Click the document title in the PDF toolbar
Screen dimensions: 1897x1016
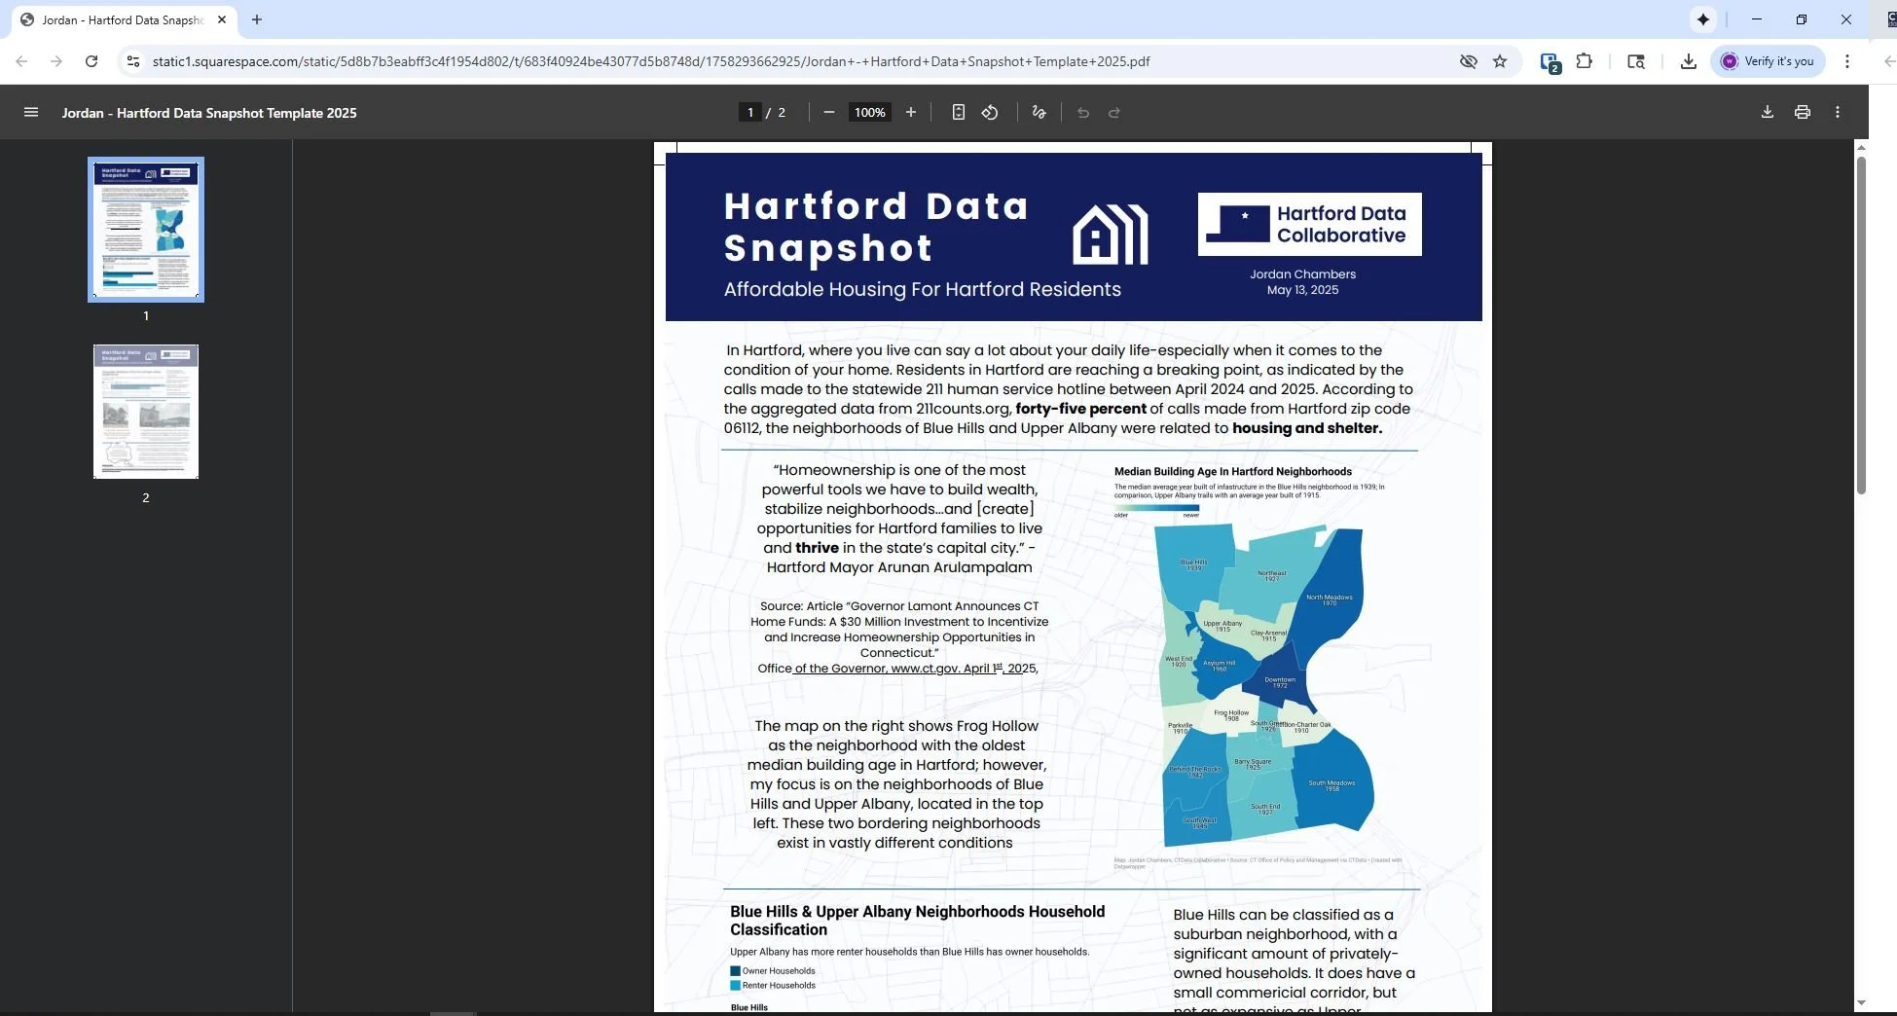[x=209, y=113]
